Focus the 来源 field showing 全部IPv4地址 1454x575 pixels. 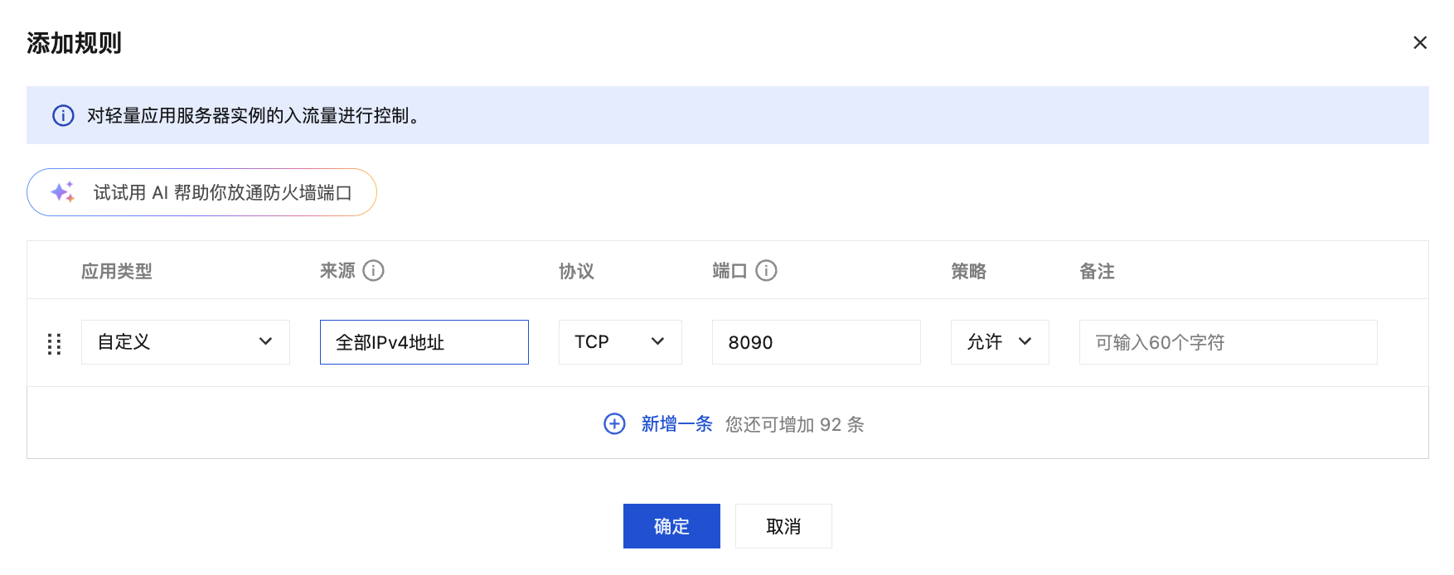(x=424, y=342)
